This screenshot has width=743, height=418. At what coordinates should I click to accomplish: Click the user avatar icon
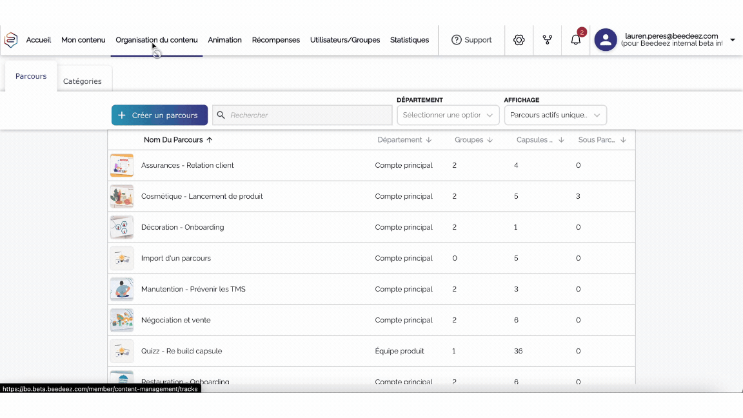point(605,40)
